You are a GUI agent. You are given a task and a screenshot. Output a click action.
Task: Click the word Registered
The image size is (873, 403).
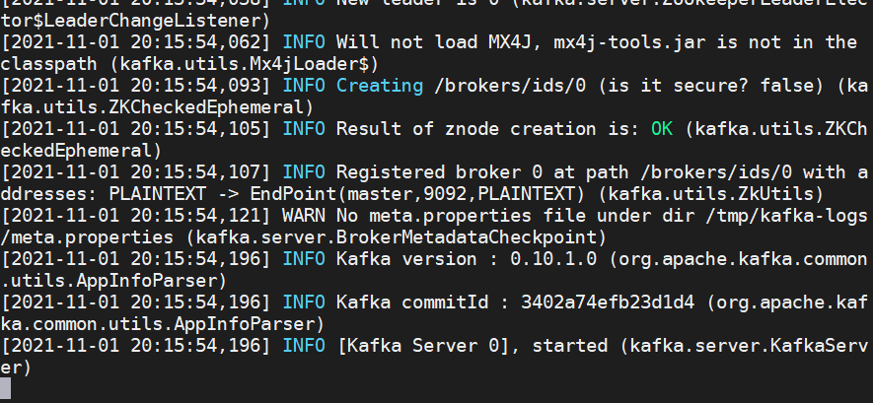(391, 172)
